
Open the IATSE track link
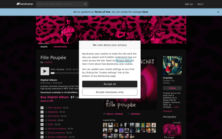point(51,125)
